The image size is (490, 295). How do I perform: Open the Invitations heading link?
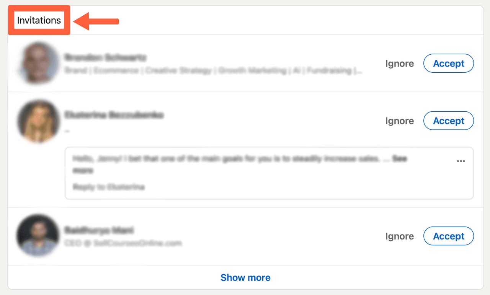pyautogui.click(x=39, y=20)
